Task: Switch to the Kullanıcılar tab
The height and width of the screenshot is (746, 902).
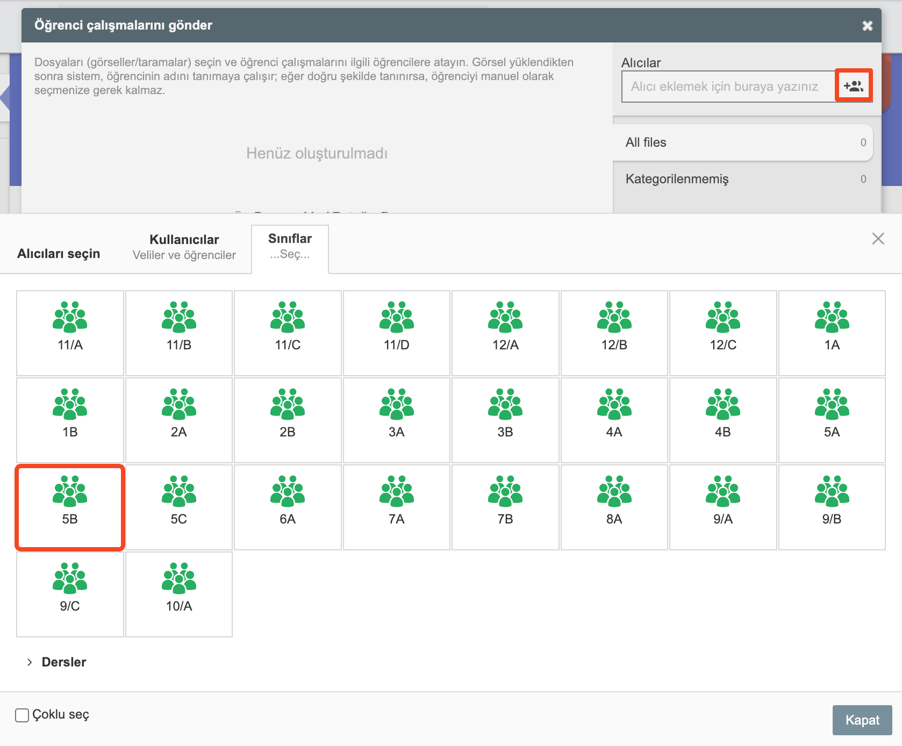Action: (x=184, y=247)
